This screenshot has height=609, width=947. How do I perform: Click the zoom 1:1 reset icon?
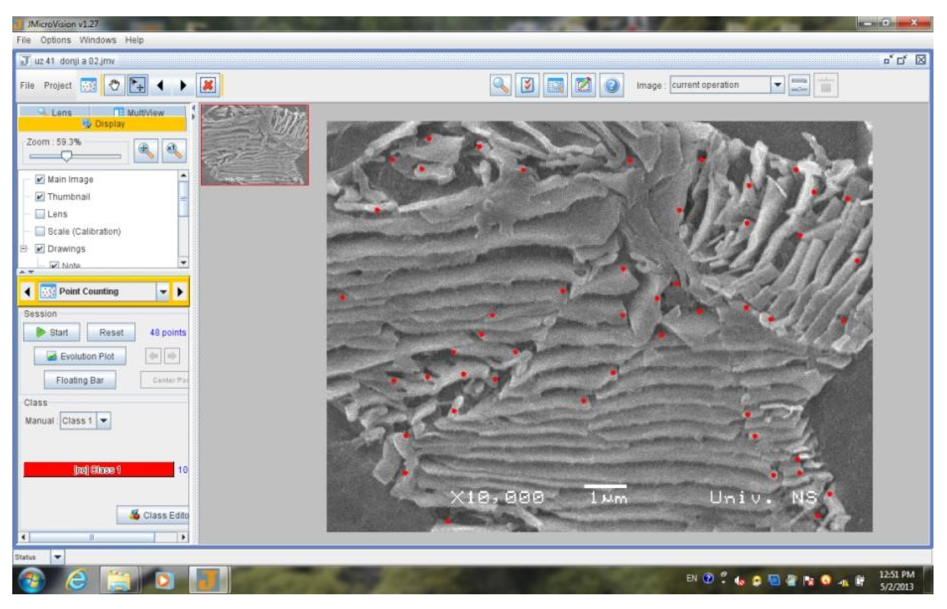[174, 151]
